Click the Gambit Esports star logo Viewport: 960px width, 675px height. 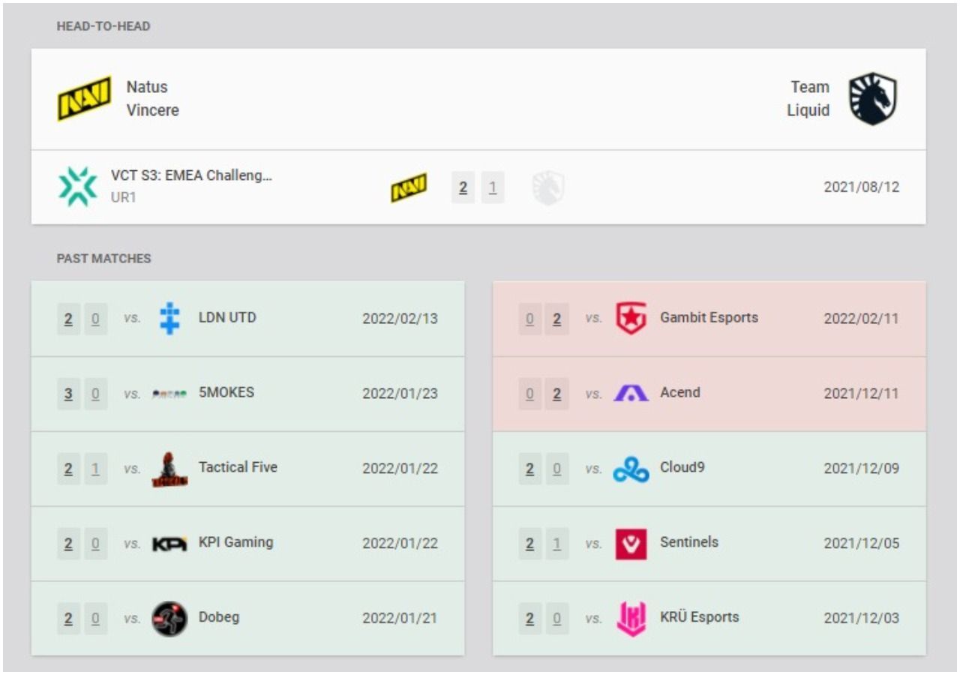point(631,318)
